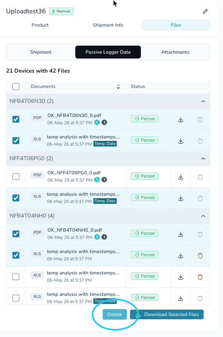223x337 pixels.
Task: Click teal badge 1 on OK_NFF4T06PG0_0.pdf
Action: [x=97, y=180]
